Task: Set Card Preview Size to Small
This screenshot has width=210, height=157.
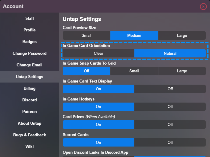Action: pyautogui.click(x=86, y=35)
